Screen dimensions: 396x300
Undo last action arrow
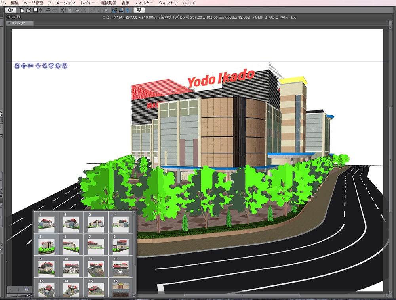pos(48,10)
